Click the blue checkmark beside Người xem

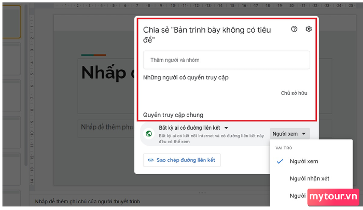(x=280, y=161)
